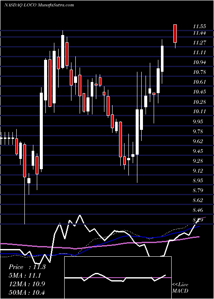Select the 11.55 price axis label
Screen dimensions: 214x299
199,27
